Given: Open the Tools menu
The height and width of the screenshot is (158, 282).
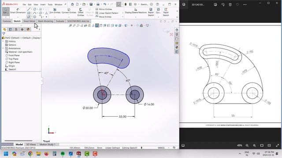Looking at the screenshot, I should pos(50,4).
